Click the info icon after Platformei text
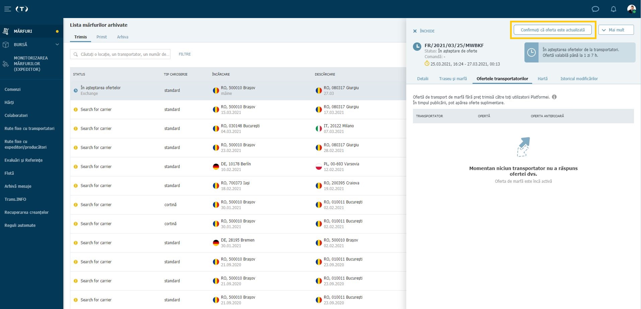This screenshot has height=309, width=641. (554, 97)
